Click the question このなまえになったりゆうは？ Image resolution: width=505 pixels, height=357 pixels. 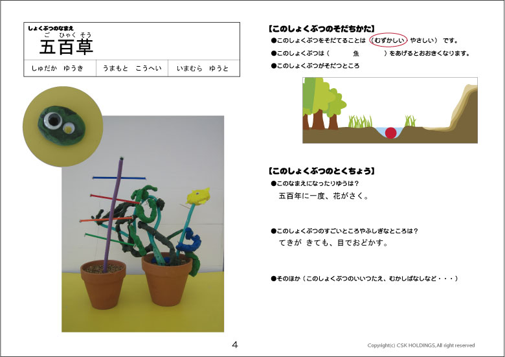click(x=315, y=183)
